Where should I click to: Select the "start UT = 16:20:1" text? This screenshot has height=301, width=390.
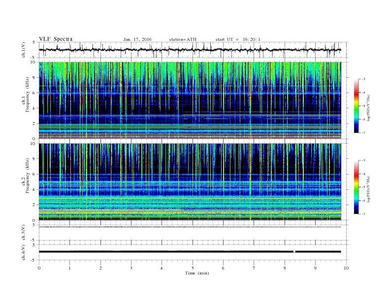(238, 39)
